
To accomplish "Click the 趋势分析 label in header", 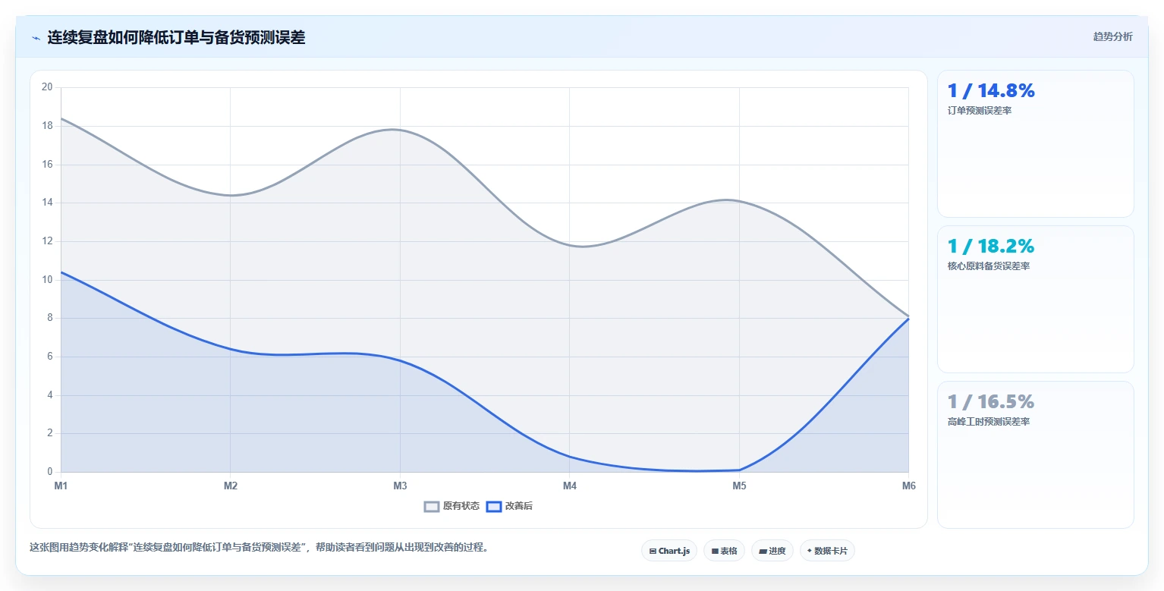I will [1112, 37].
